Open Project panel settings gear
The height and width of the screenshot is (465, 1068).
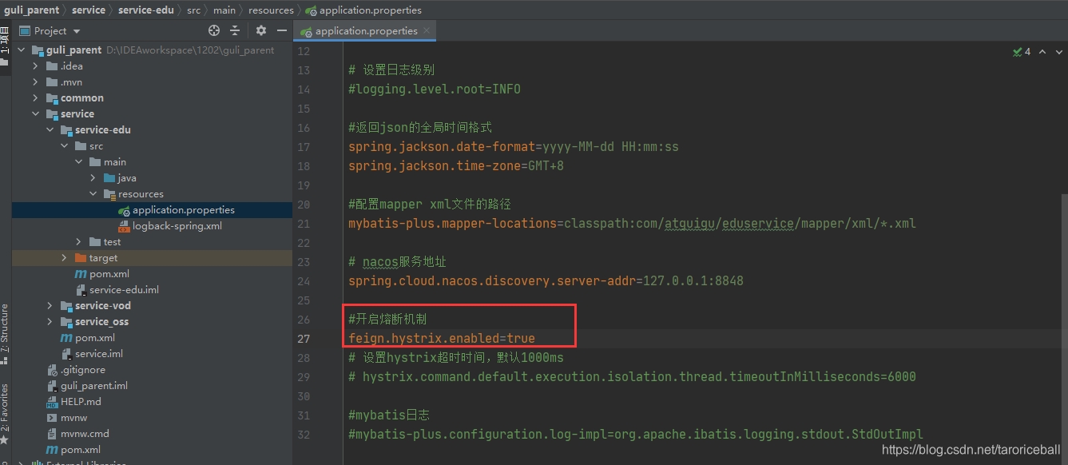[x=261, y=30]
